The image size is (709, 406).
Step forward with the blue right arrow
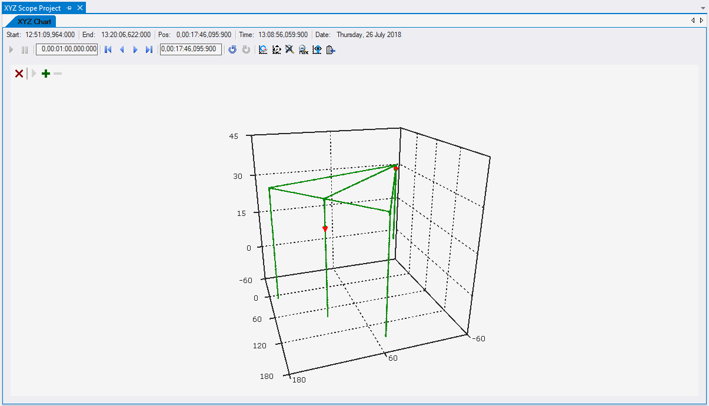135,50
